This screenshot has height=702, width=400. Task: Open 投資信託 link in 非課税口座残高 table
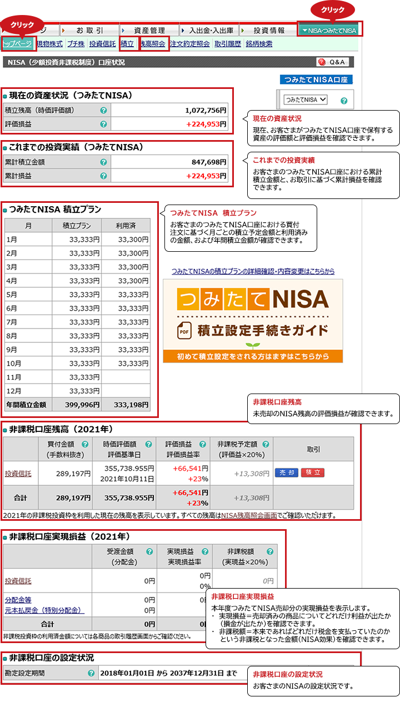pos(18,474)
